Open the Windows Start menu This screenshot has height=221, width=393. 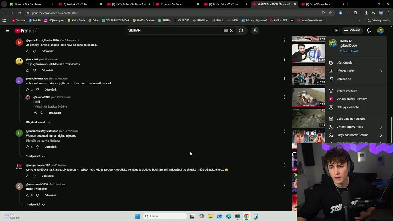pos(138,216)
